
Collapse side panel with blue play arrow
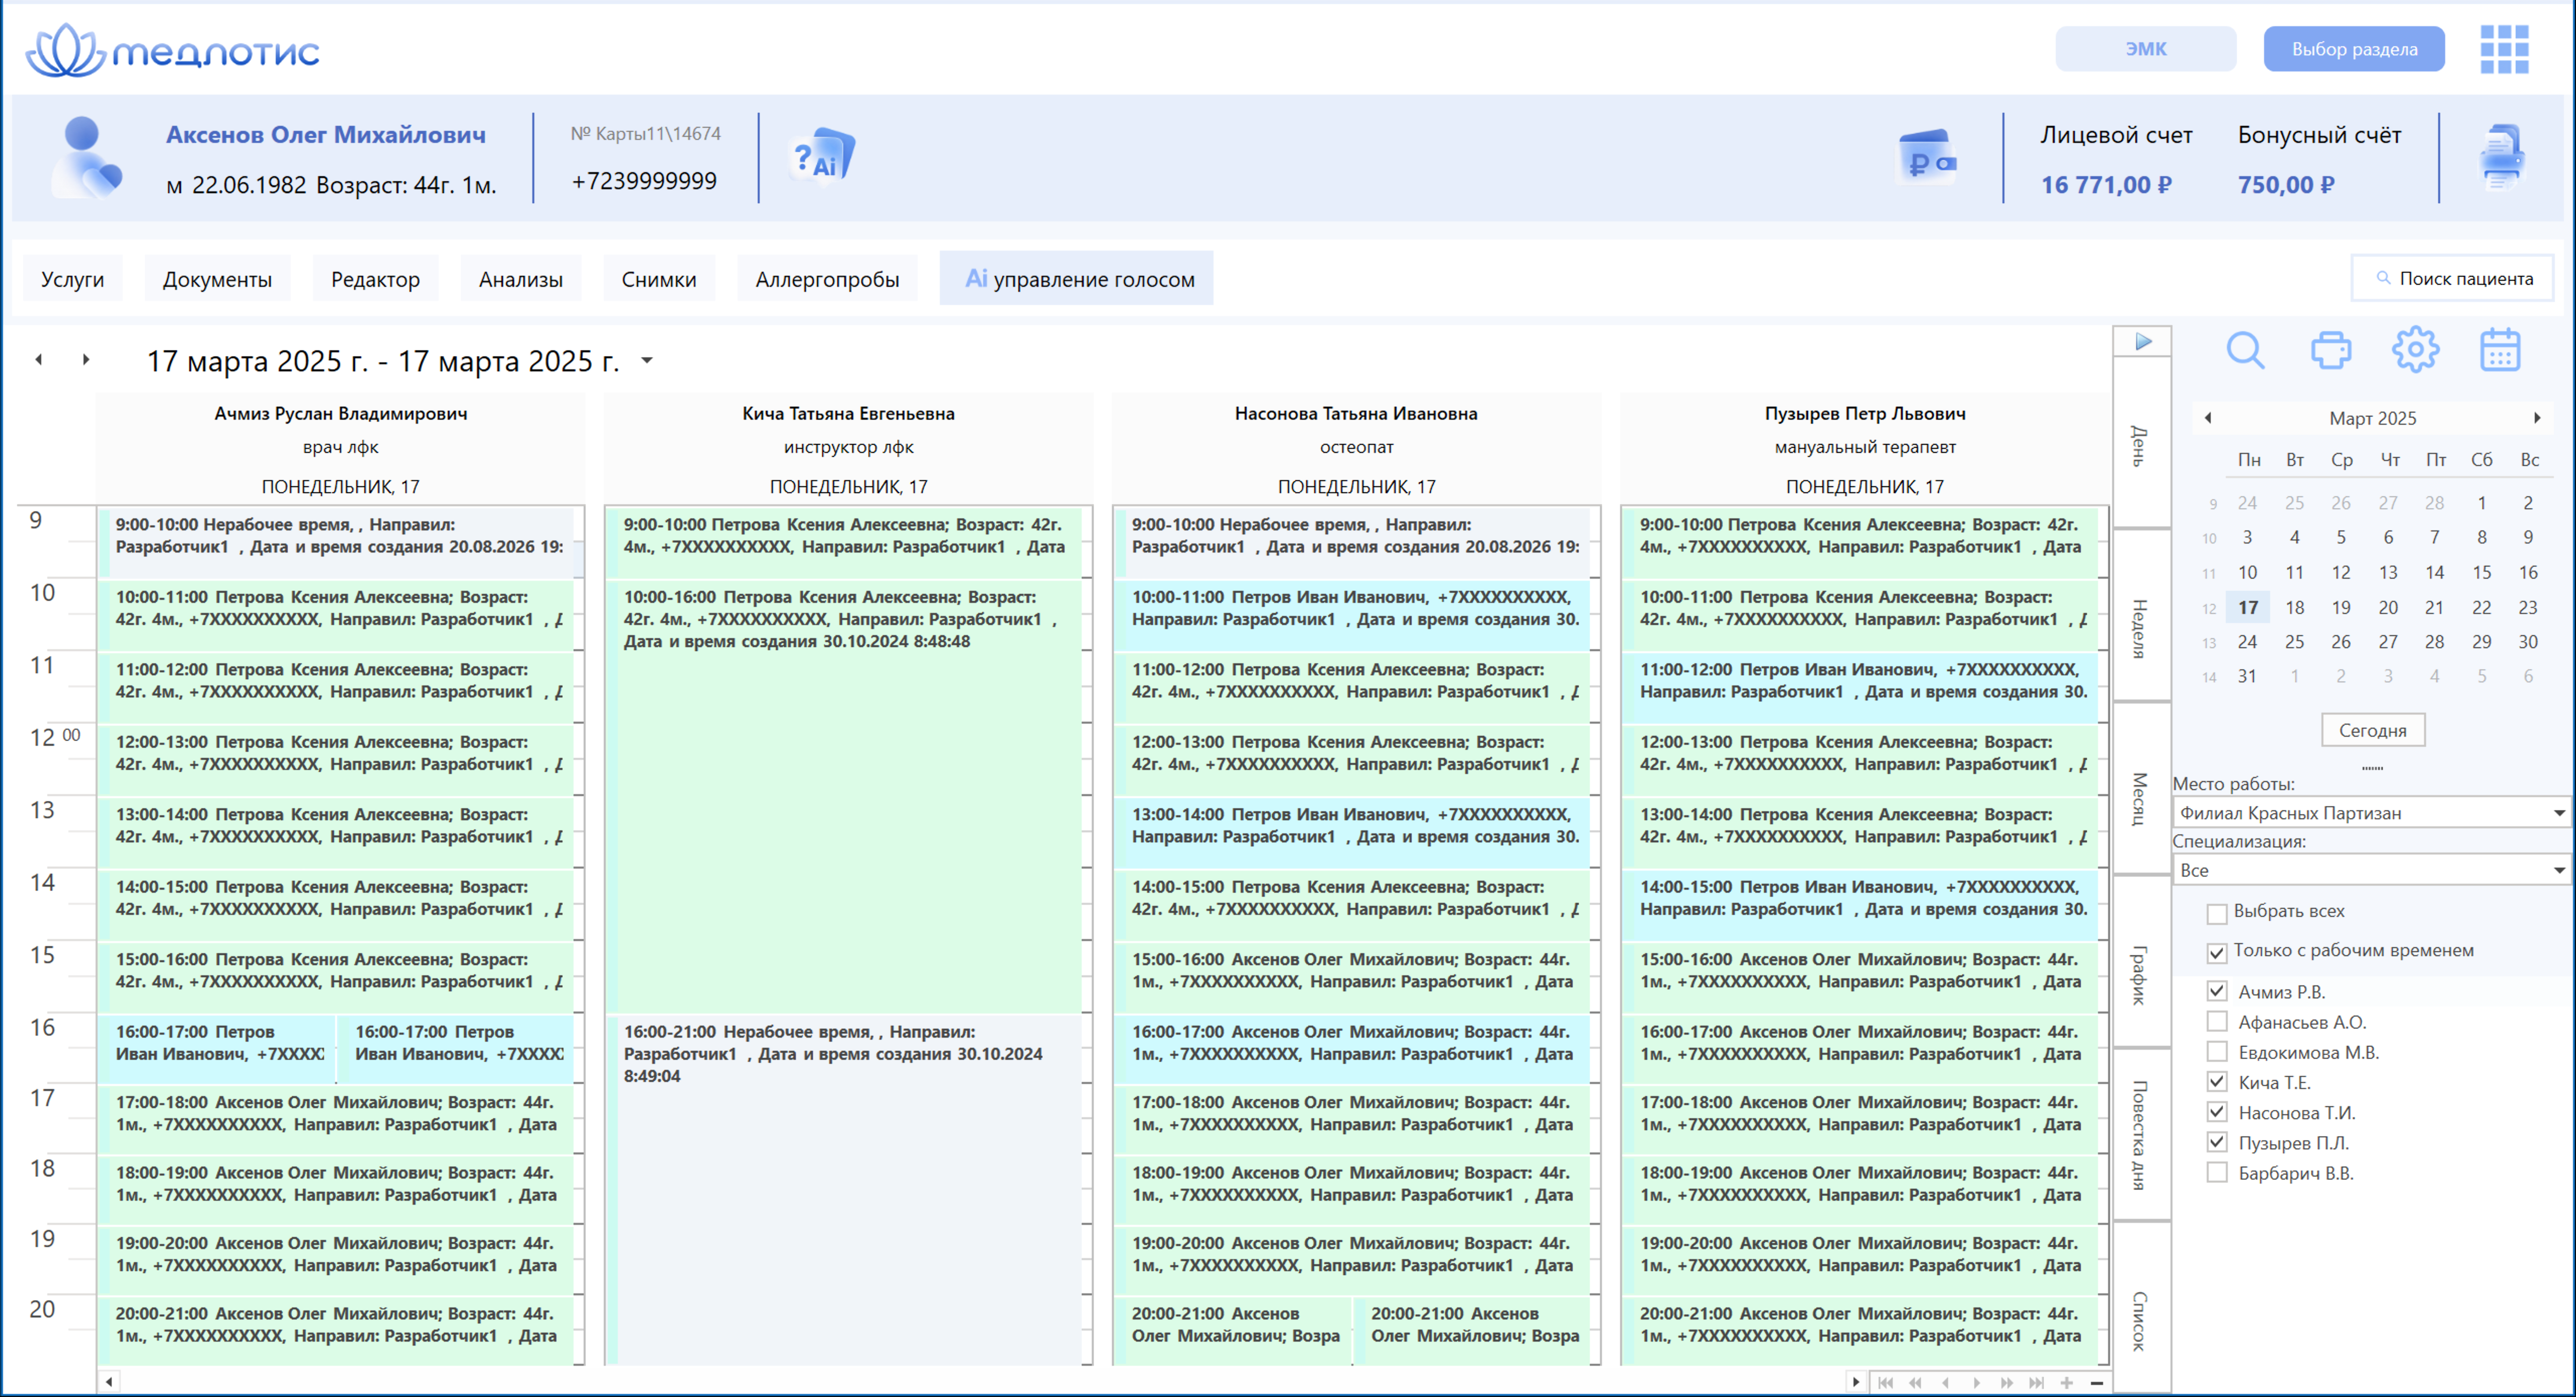[x=2143, y=342]
